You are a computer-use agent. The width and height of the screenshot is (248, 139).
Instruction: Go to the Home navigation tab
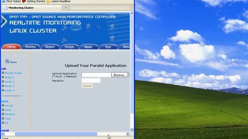tap(11, 47)
